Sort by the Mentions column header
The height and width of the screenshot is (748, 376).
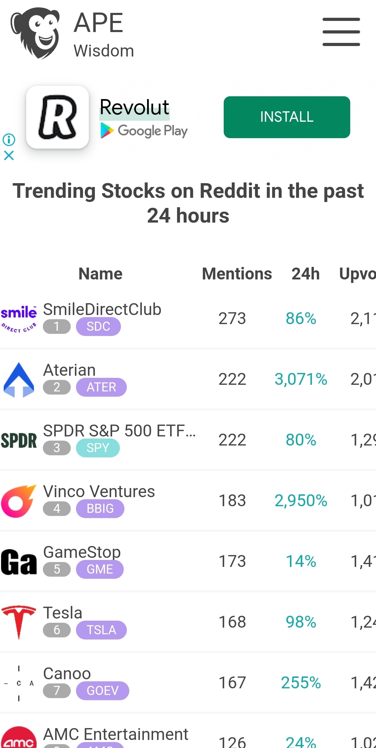pos(237,274)
